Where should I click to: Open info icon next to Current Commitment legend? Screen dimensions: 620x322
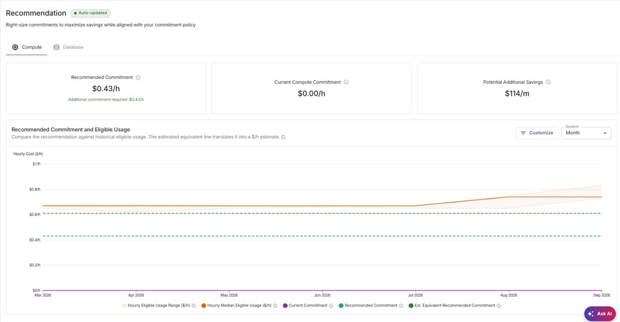click(331, 306)
